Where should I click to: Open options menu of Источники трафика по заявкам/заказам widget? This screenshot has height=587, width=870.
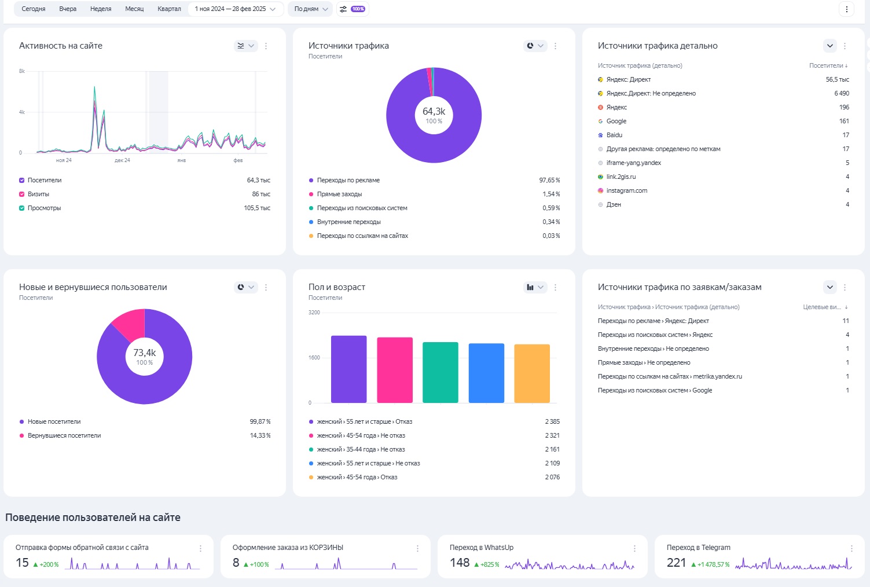pos(845,287)
